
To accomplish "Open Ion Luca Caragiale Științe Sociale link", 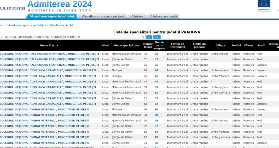I will [x=48, y=104].
